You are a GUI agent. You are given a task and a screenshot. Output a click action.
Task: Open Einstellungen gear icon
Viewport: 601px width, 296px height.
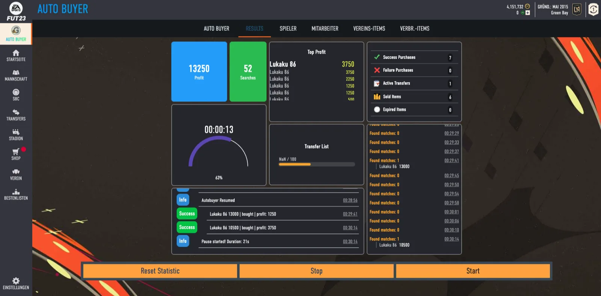point(16,281)
